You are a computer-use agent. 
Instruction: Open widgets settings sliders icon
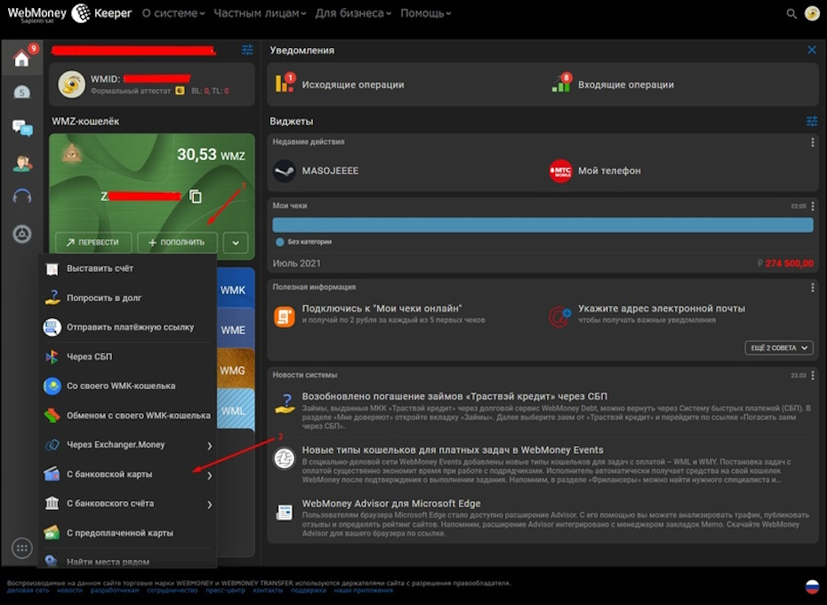[812, 122]
